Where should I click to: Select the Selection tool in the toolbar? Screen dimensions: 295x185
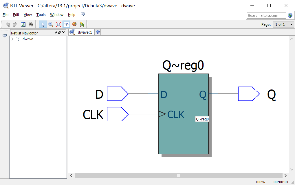pos(43,24)
